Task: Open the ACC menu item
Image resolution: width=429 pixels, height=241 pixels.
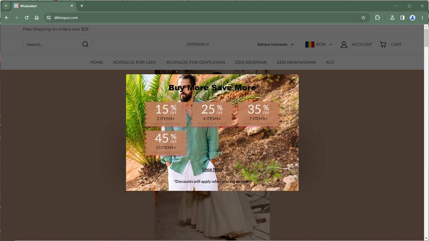Action: click(x=330, y=62)
